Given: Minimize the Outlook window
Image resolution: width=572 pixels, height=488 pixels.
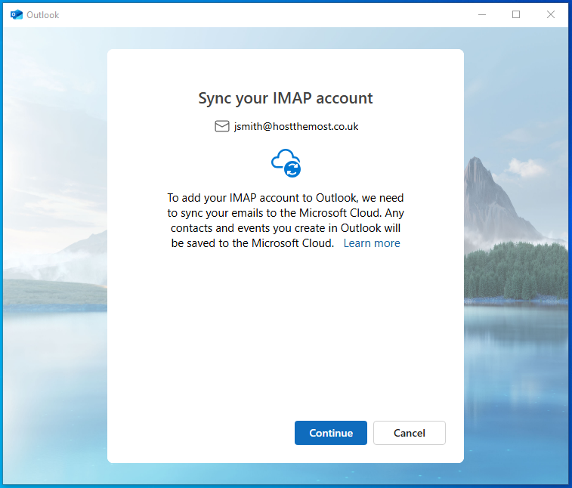Looking at the screenshot, I should (x=481, y=14).
